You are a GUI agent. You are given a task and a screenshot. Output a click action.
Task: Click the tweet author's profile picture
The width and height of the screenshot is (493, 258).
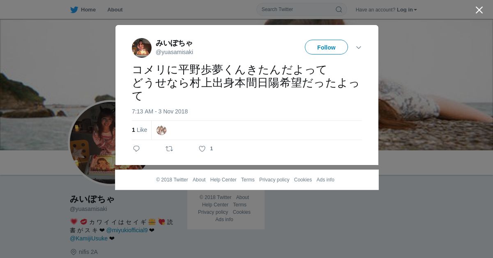point(142,48)
